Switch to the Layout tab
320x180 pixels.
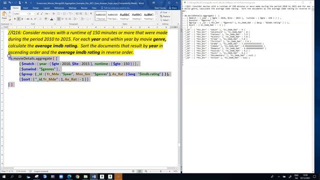click(46, 8)
